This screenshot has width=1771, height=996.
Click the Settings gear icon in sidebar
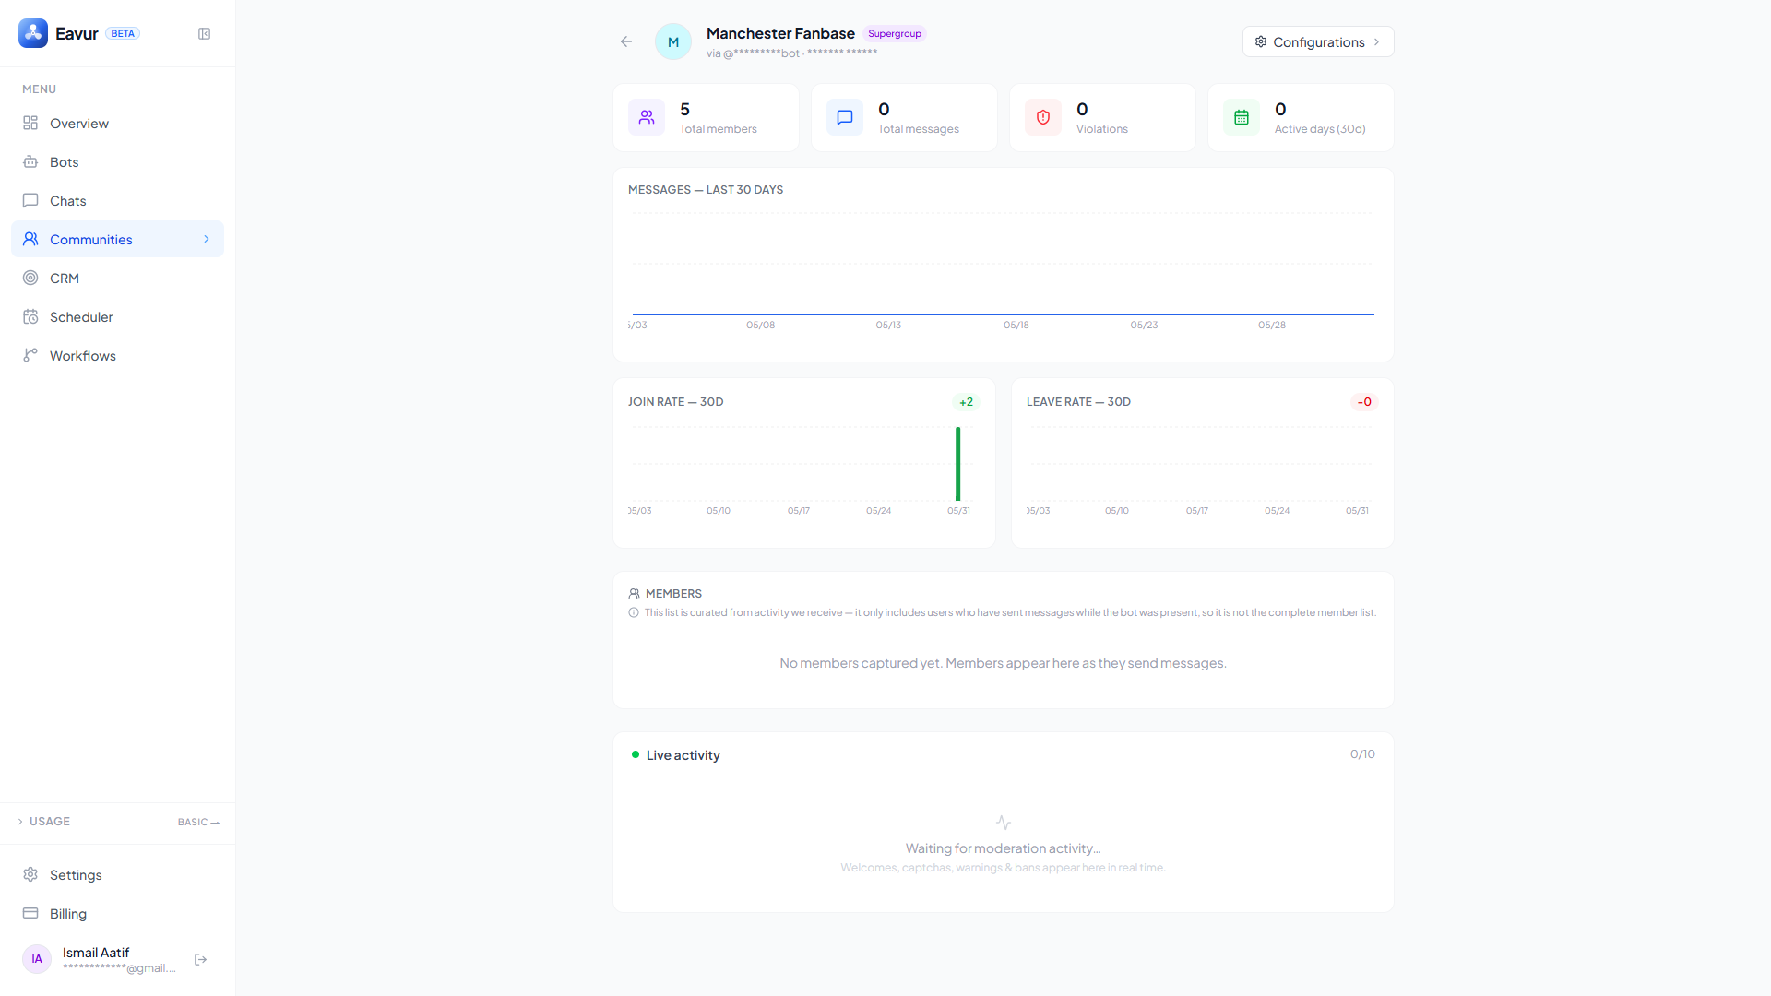30,875
